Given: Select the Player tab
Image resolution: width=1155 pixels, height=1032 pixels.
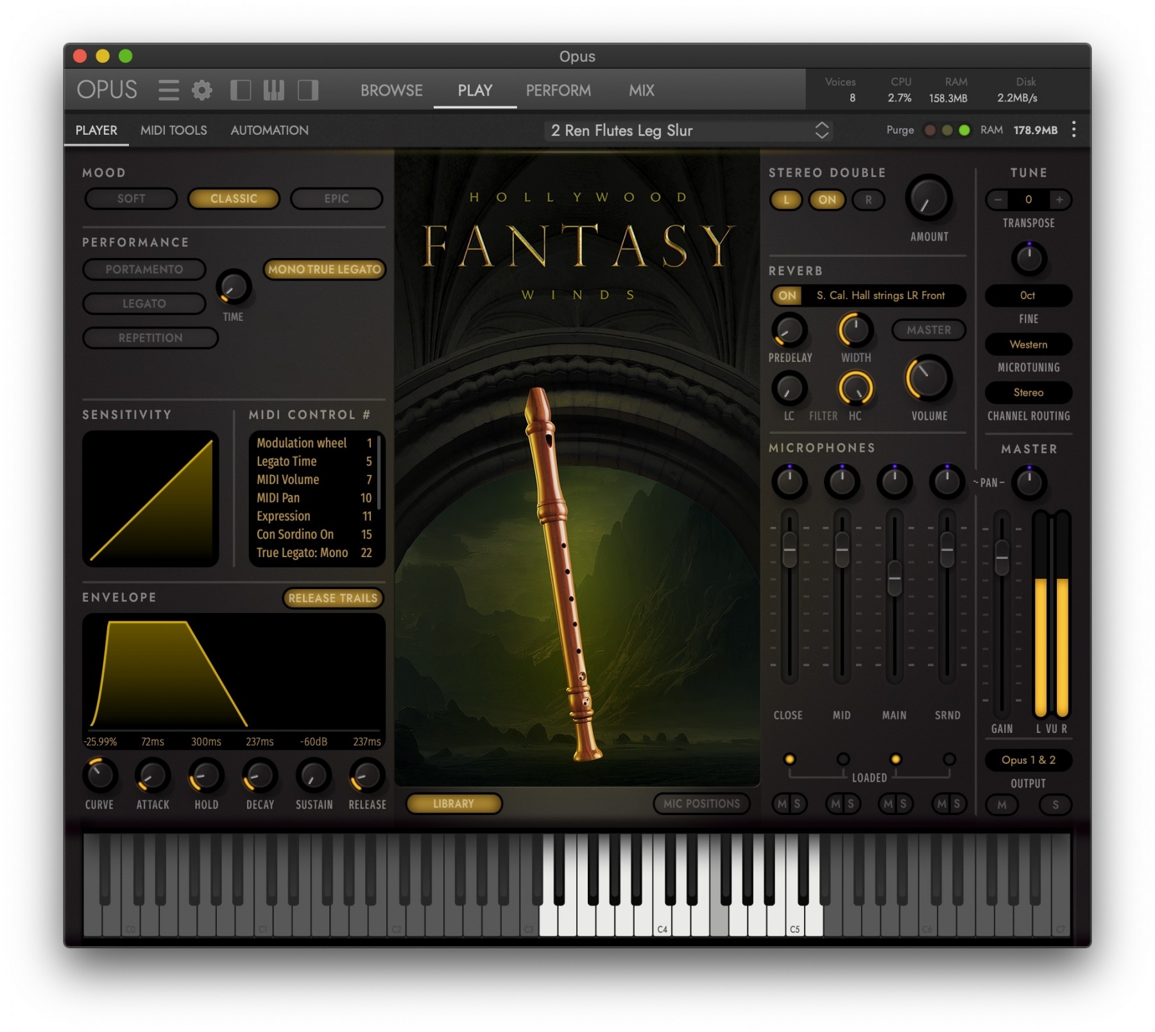Looking at the screenshot, I should (x=96, y=130).
